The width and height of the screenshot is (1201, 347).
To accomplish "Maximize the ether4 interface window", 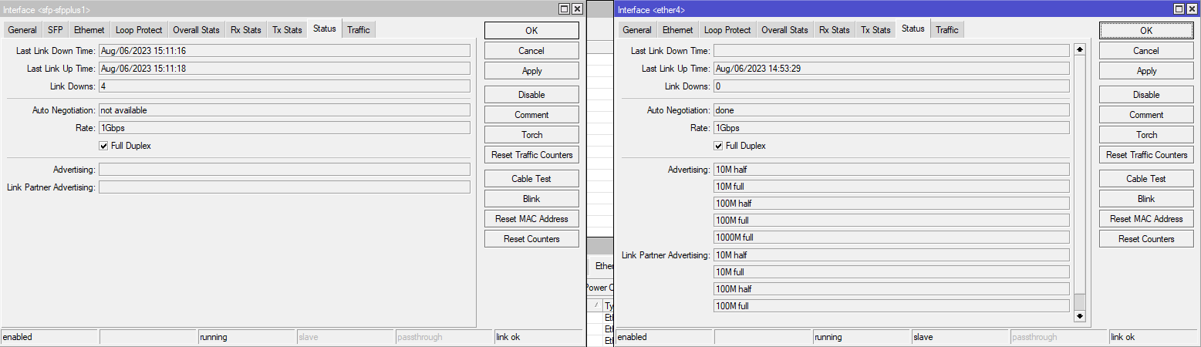I will pyautogui.click(x=1179, y=9).
